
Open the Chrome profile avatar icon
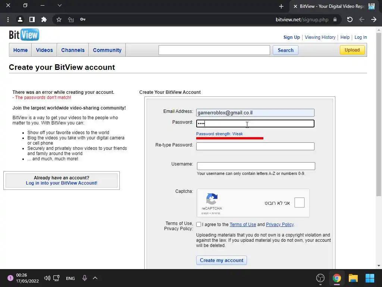[20, 19]
